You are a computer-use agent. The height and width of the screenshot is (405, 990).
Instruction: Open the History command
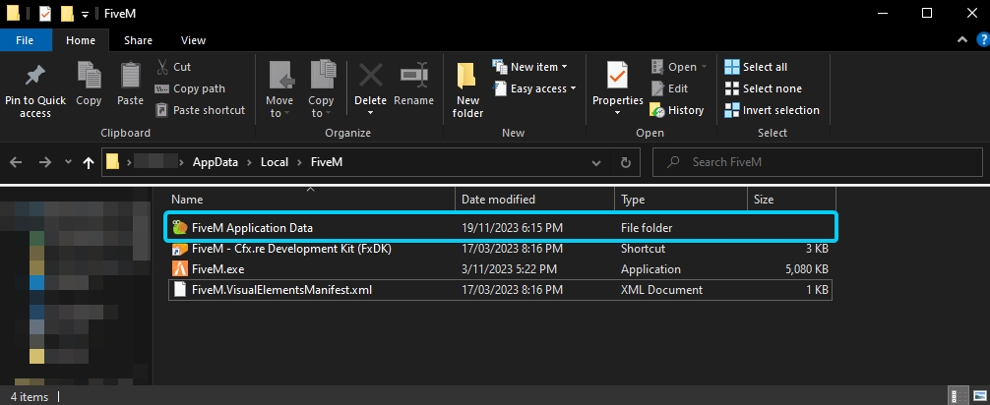pos(677,110)
